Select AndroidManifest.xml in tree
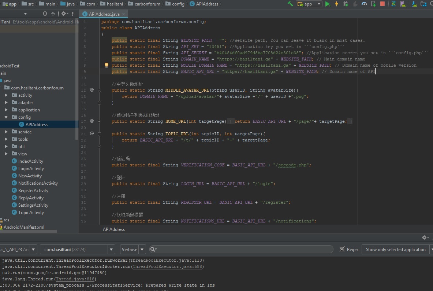The height and width of the screenshot is (291, 433). (24, 227)
